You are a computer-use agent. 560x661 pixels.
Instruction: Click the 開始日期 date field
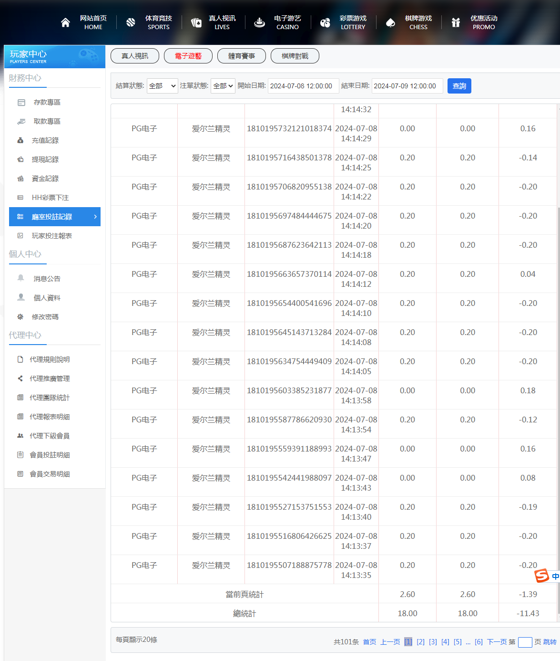point(303,86)
